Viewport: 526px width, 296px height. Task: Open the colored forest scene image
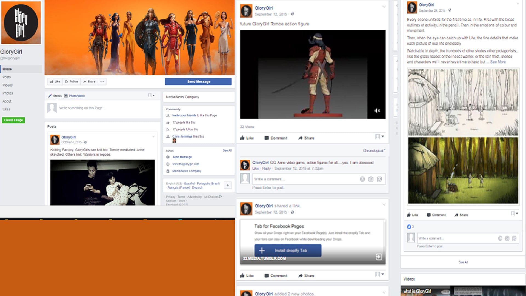coord(463,170)
